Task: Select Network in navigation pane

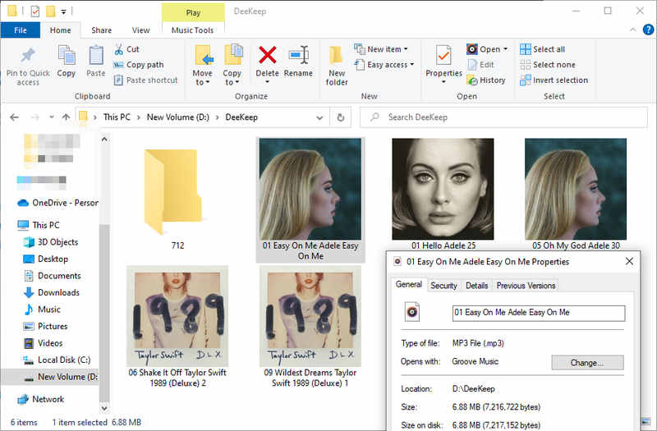Action: click(x=40, y=399)
